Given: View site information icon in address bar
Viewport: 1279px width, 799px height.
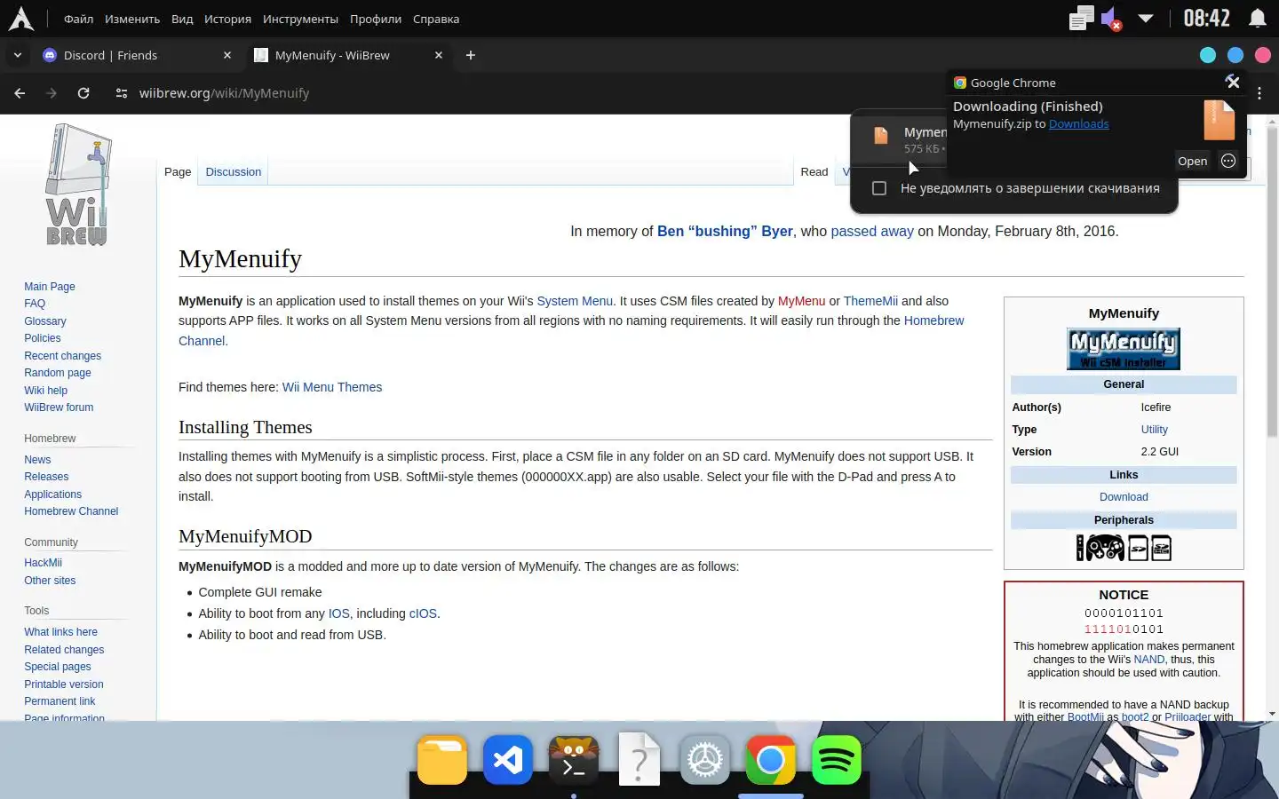Looking at the screenshot, I should pyautogui.click(x=122, y=92).
